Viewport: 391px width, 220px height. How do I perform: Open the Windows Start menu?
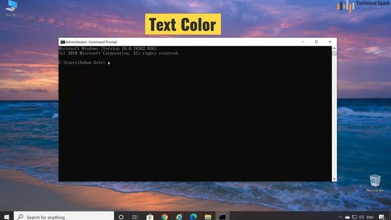(7, 217)
